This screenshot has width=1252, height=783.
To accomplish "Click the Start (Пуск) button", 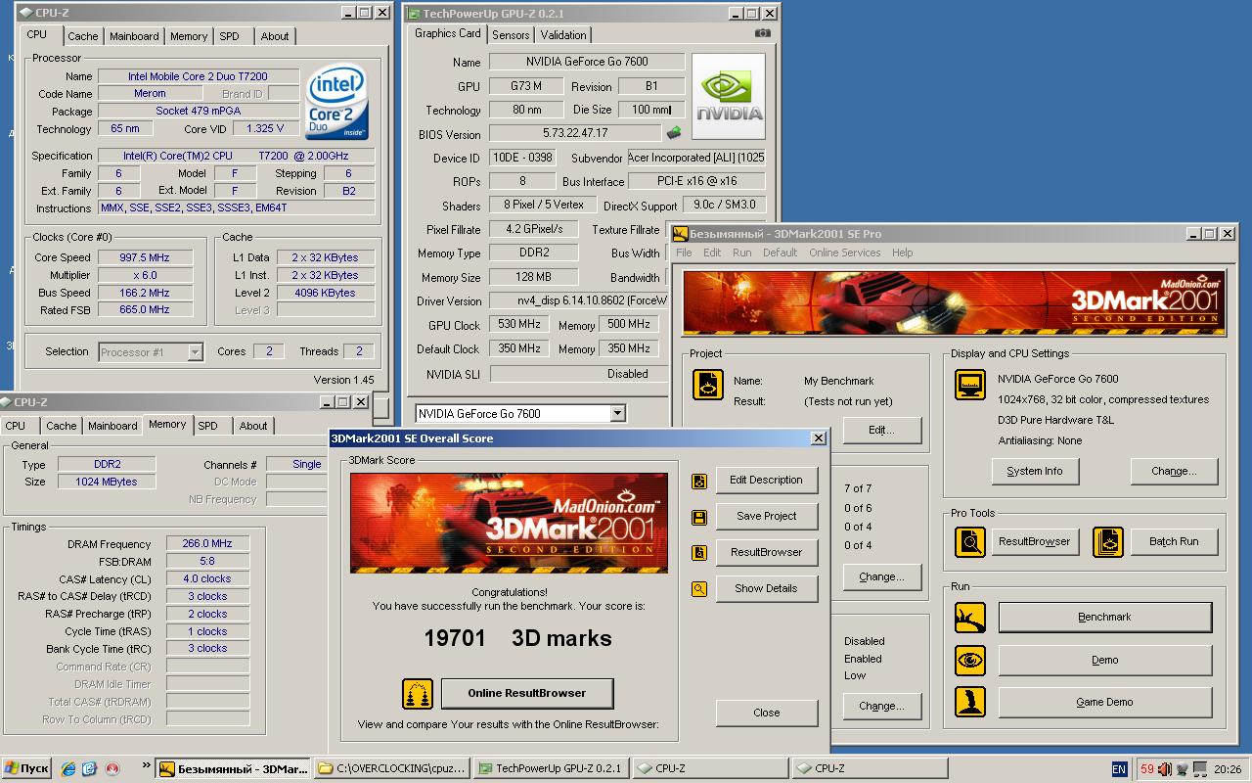I will (26, 769).
